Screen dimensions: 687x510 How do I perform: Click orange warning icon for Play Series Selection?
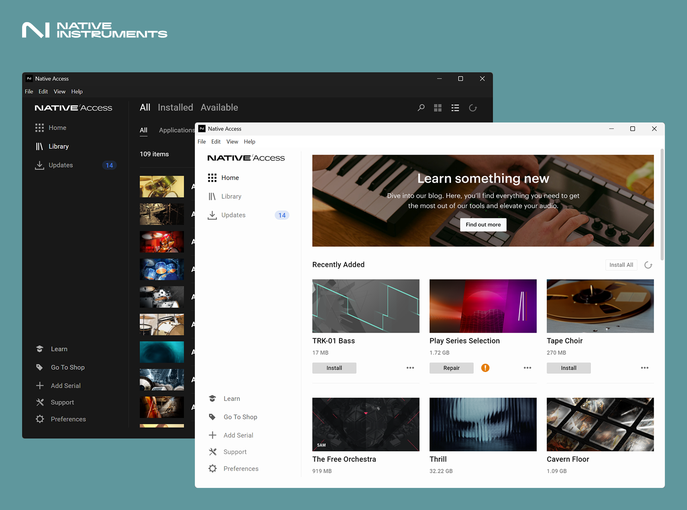[485, 368]
